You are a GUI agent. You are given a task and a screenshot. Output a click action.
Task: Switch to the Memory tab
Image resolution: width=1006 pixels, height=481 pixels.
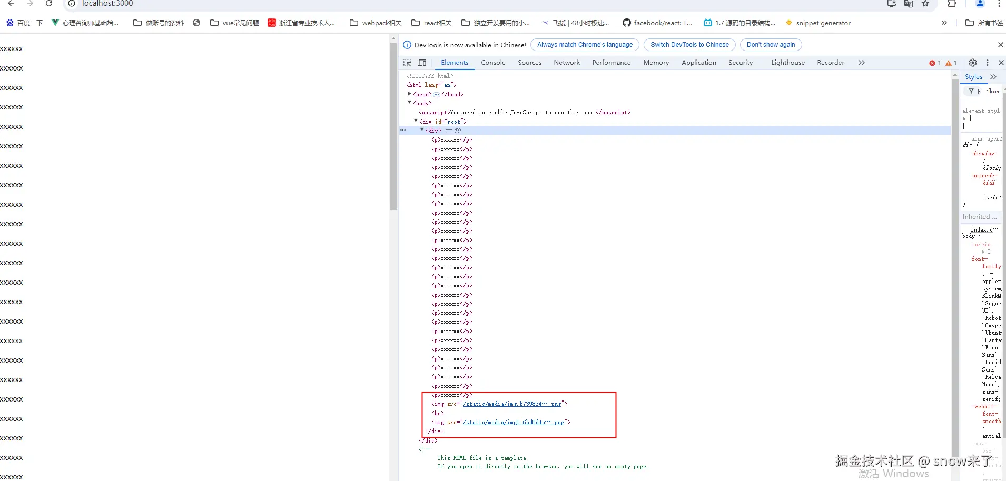click(x=656, y=63)
